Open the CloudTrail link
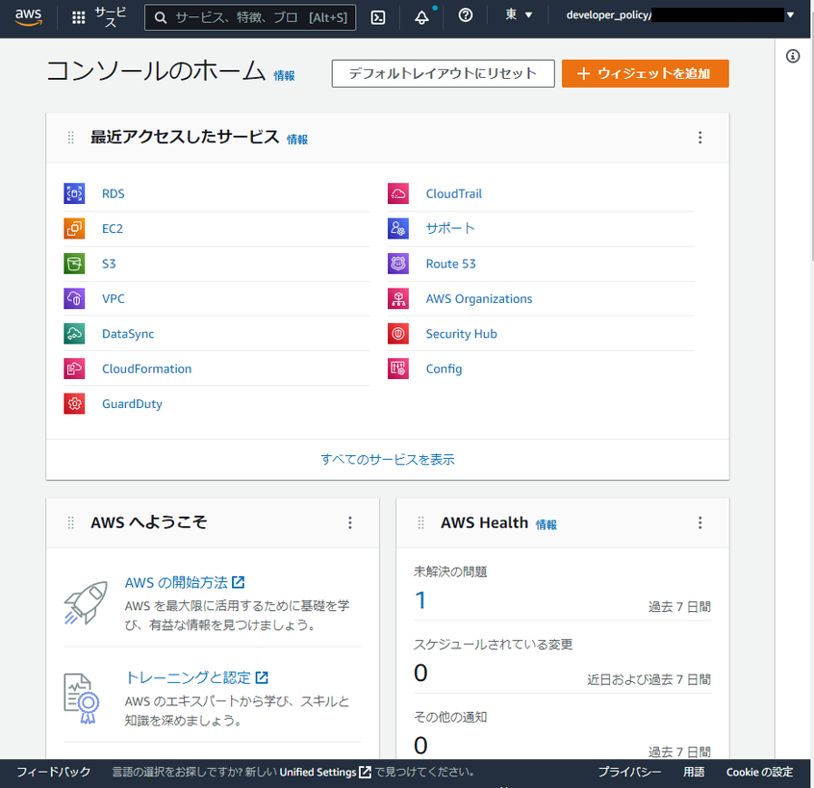Viewport: 814px width, 788px height. pos(454,193)
